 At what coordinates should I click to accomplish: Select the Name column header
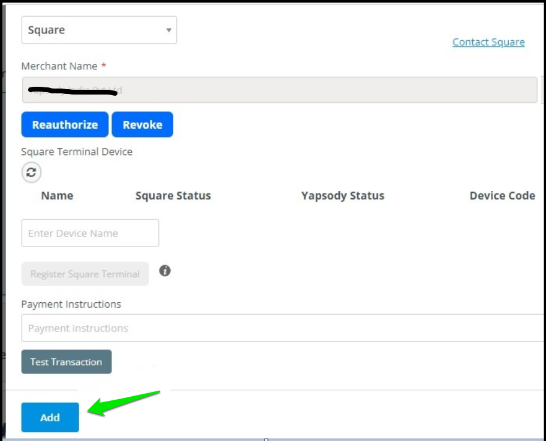coord(57,196)
